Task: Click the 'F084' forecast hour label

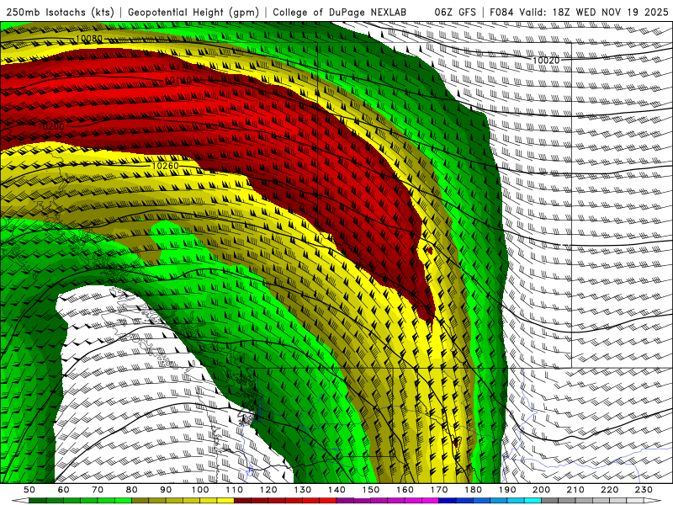Action: point(501,13)
